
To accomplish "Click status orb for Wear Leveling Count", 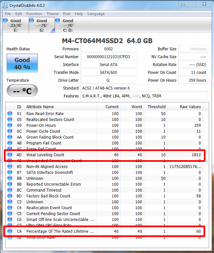I will tap(10, 155).
